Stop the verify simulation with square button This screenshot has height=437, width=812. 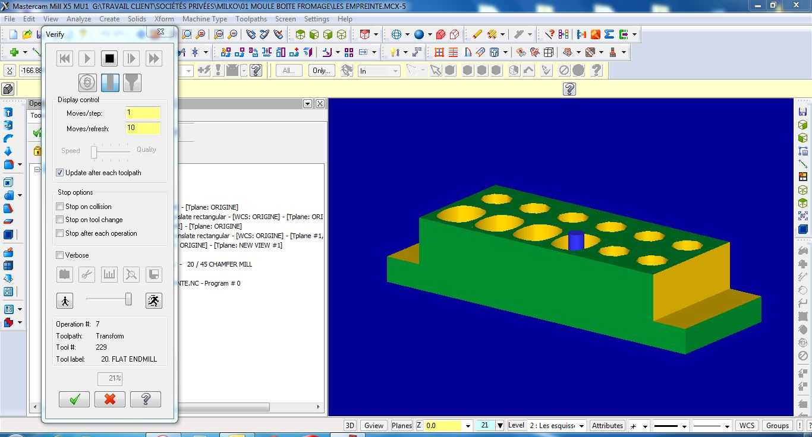(109, 58)
